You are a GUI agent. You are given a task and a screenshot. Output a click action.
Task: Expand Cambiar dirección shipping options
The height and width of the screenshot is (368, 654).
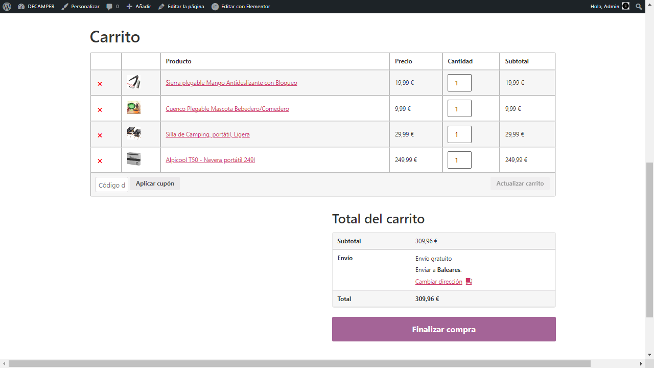click(x=438, y=282)
